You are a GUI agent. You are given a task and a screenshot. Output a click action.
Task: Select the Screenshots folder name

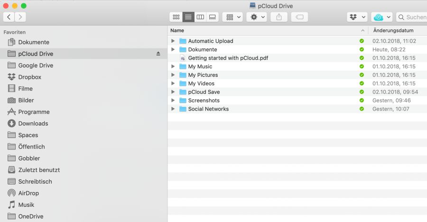click(204, 100)
